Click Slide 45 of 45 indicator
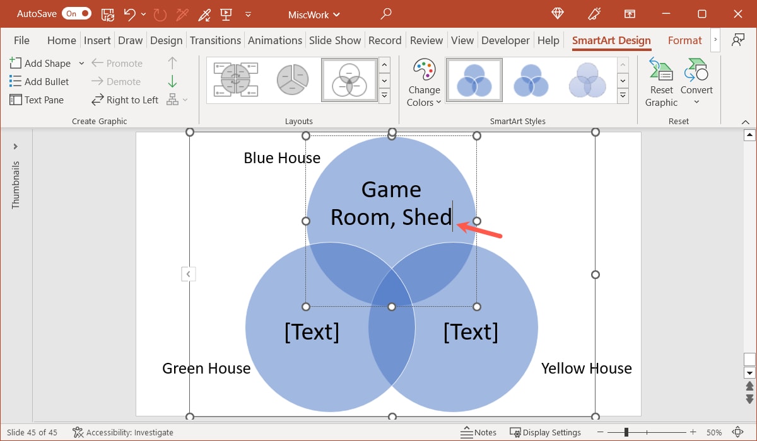Screen dimensions: 757x441 [x=32, y=432]
